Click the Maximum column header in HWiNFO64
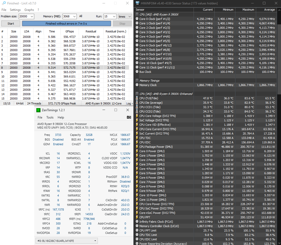 point(245,10)
